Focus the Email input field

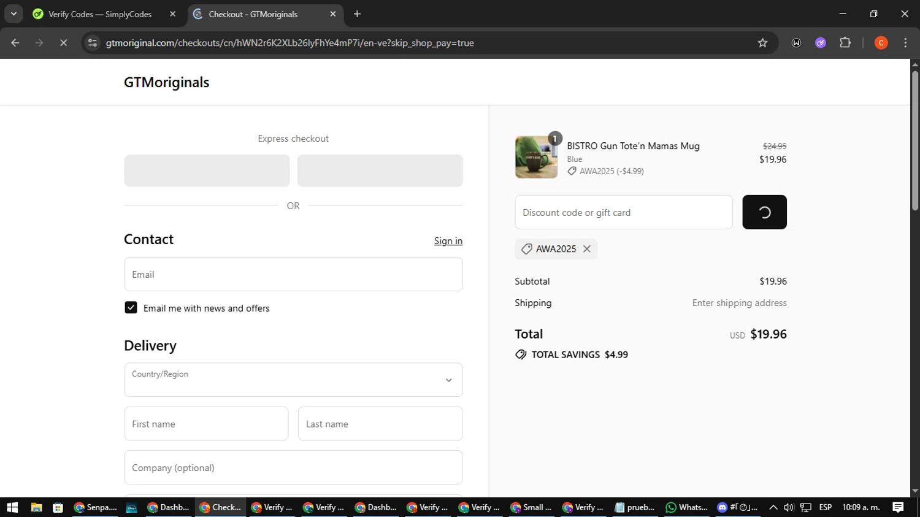(293, 274)
